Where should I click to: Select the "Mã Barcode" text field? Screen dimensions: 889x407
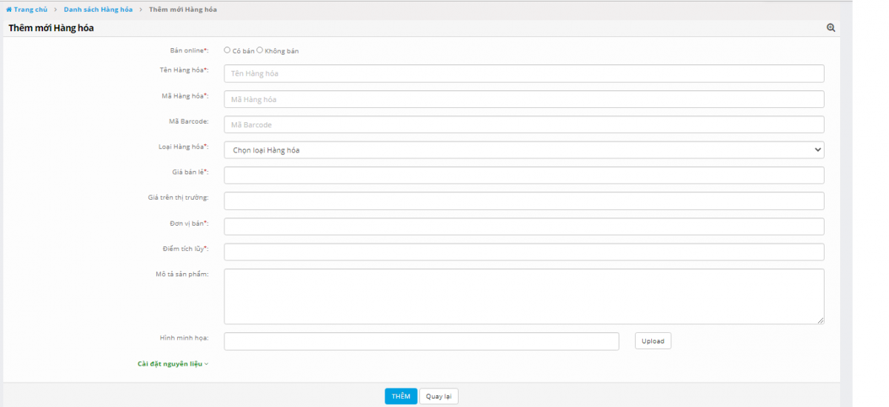[524, 125]
